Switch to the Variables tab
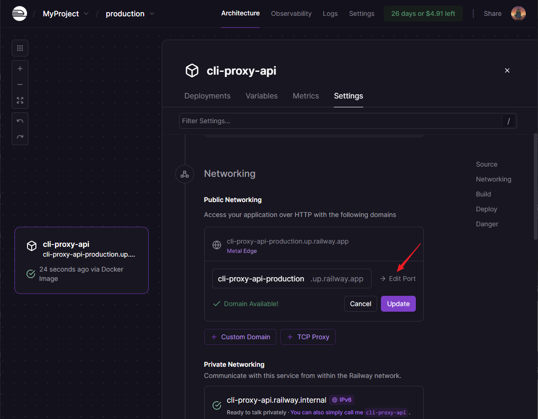 coord(262,96)
